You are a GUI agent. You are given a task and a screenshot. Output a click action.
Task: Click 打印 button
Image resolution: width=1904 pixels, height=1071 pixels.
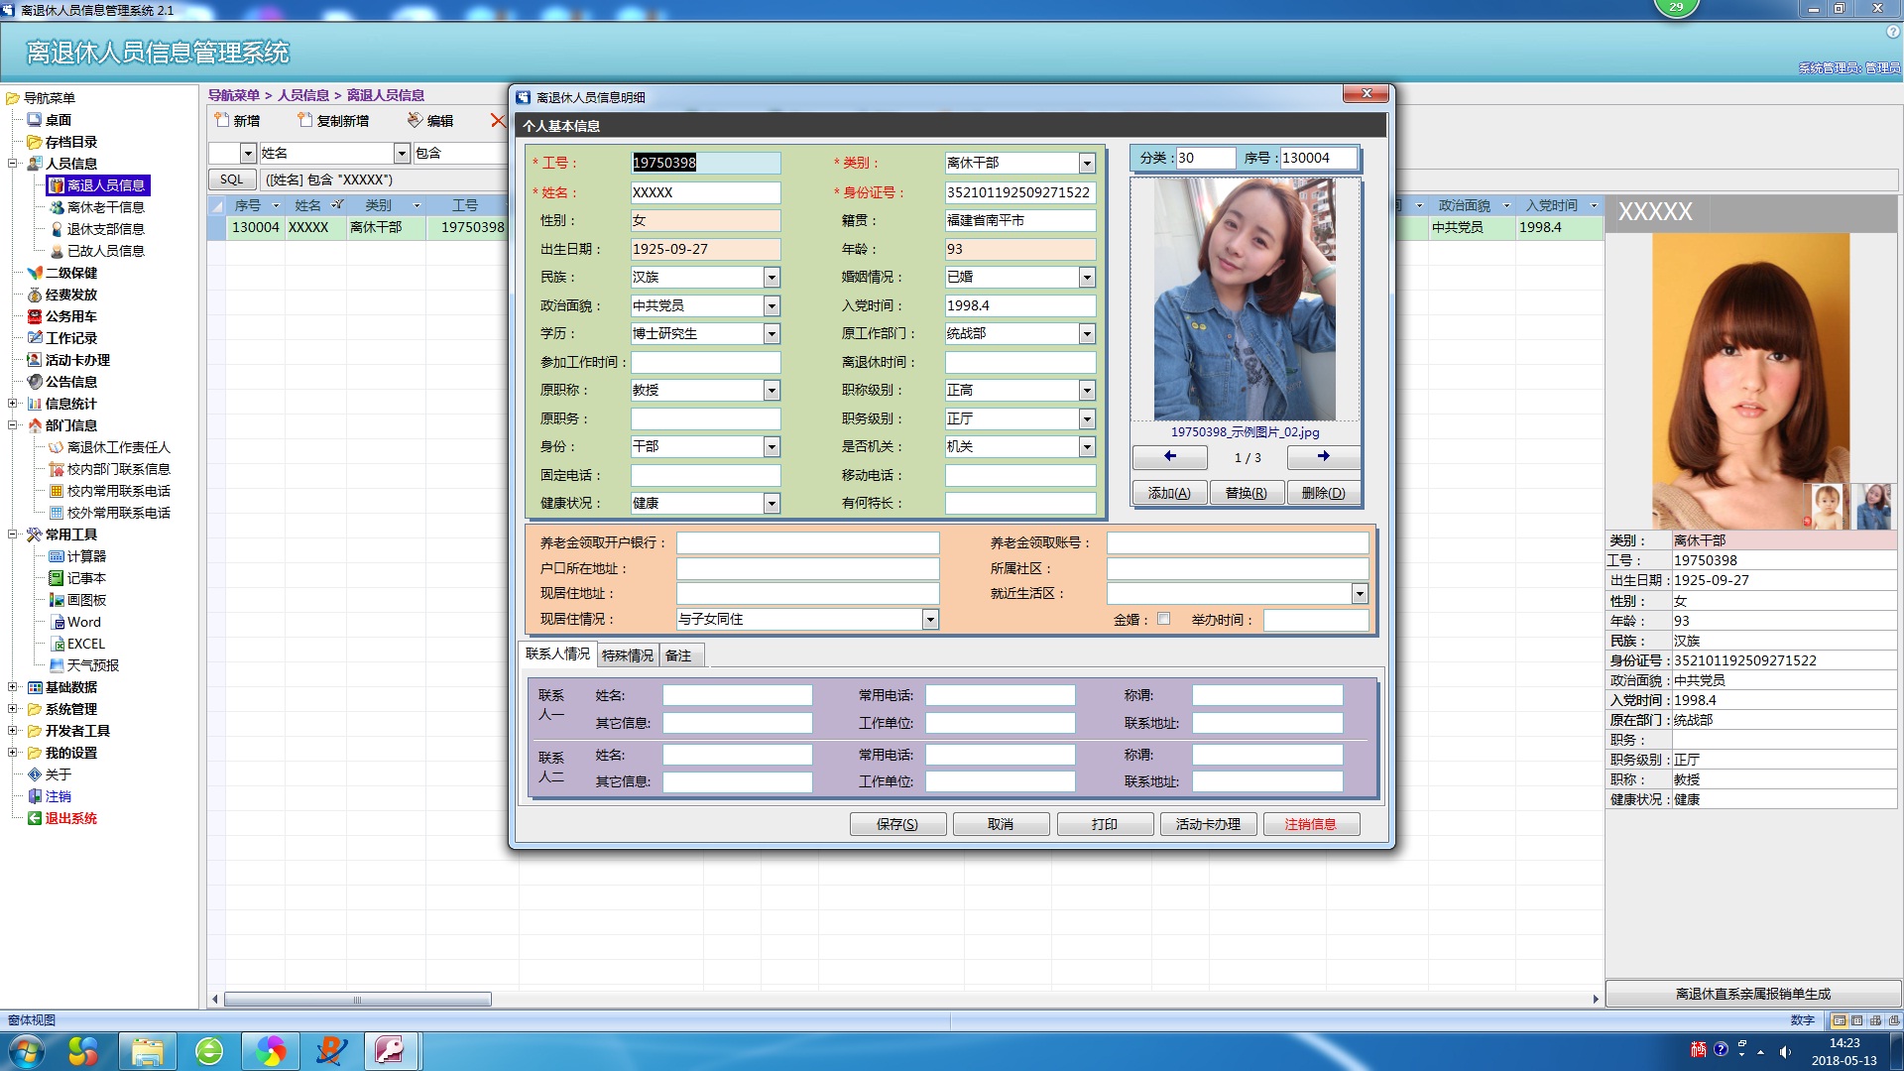pyautogui.click(x=1105, y=824)
